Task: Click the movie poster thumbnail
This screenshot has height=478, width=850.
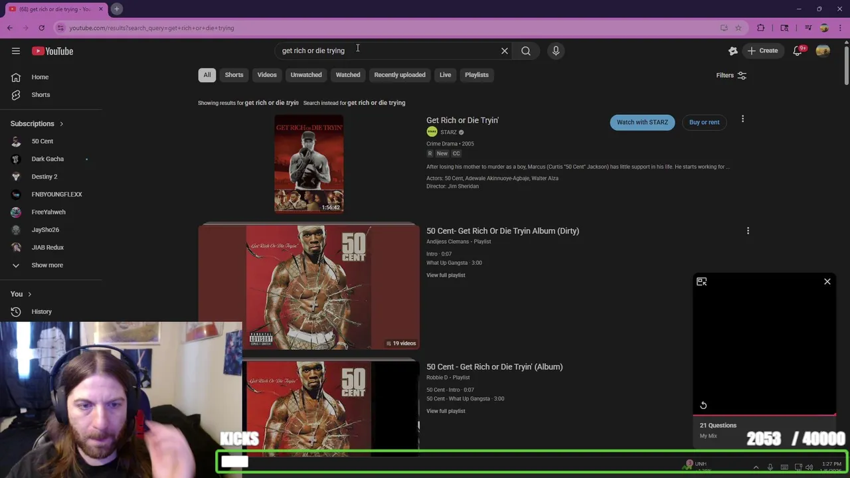Action: [309, 164]
